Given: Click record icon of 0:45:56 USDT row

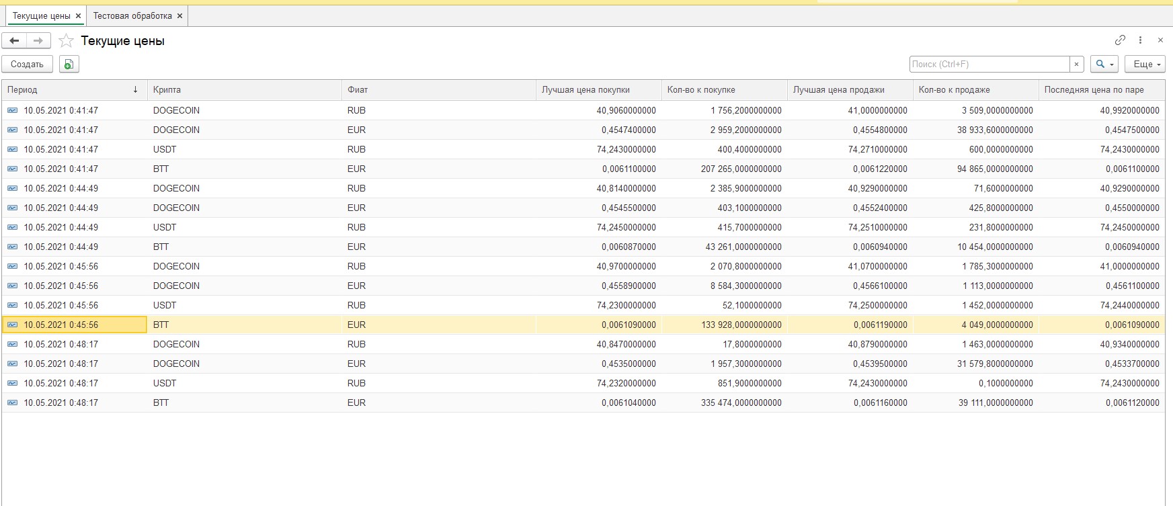Looking at the screenshot, I should point(12,305).
